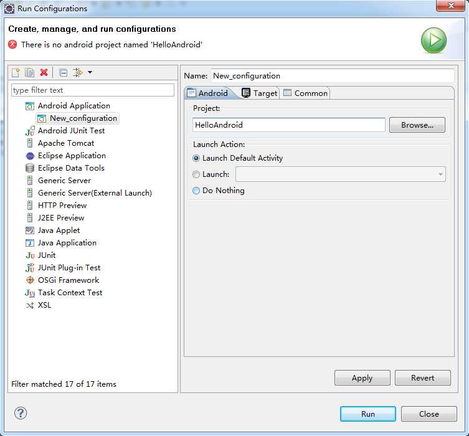Viewport: 469px width, 436px height.
Task: Click the Project field containing HelloAndroid
Action: coord(289,125)
